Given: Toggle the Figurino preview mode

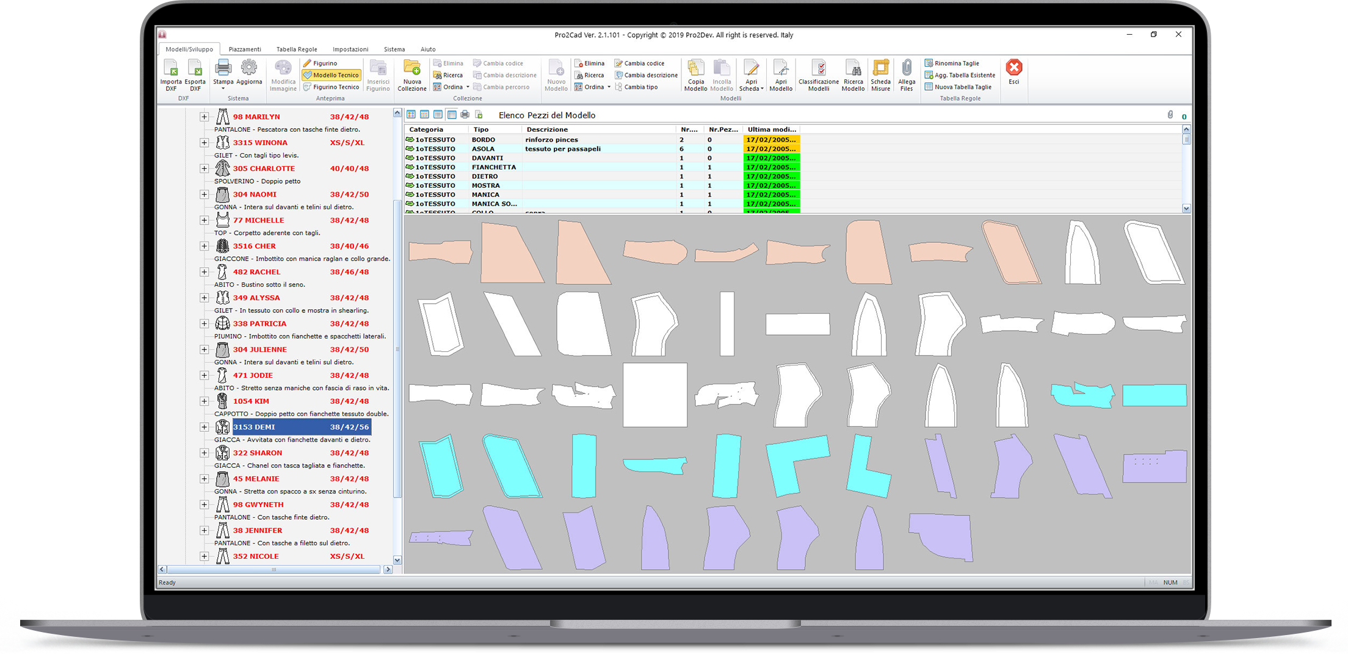Looking at the screenshot, I should click(x=321, y=63).
